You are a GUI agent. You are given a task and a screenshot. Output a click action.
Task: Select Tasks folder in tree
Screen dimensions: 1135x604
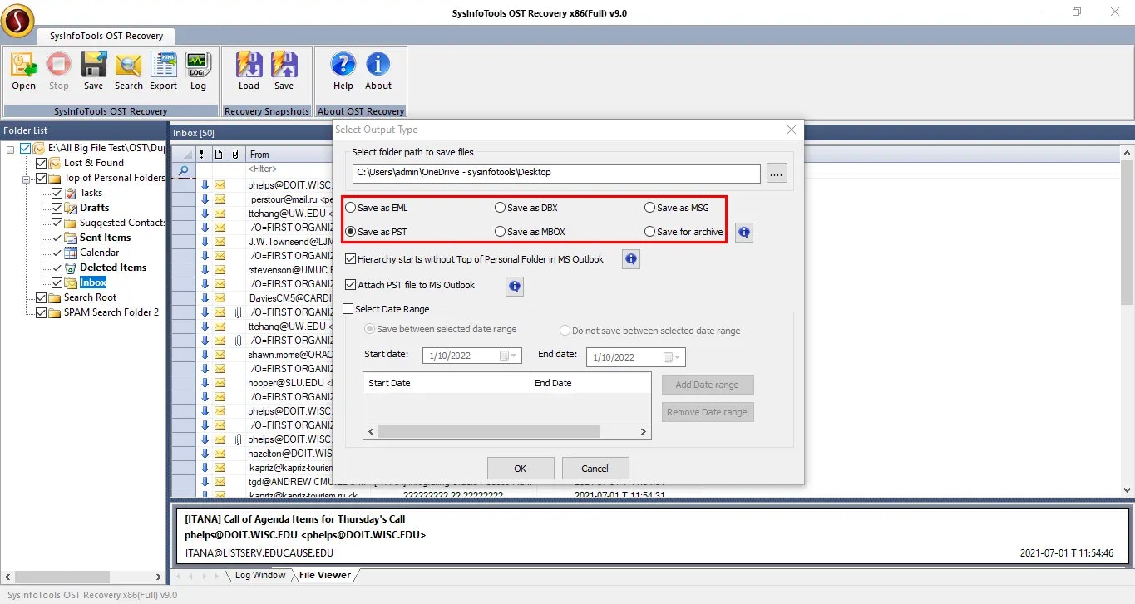(91, 193)
